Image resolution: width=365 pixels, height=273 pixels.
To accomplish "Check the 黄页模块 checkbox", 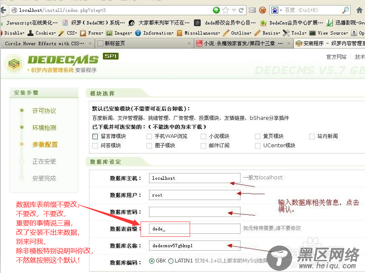I will 257,136.
